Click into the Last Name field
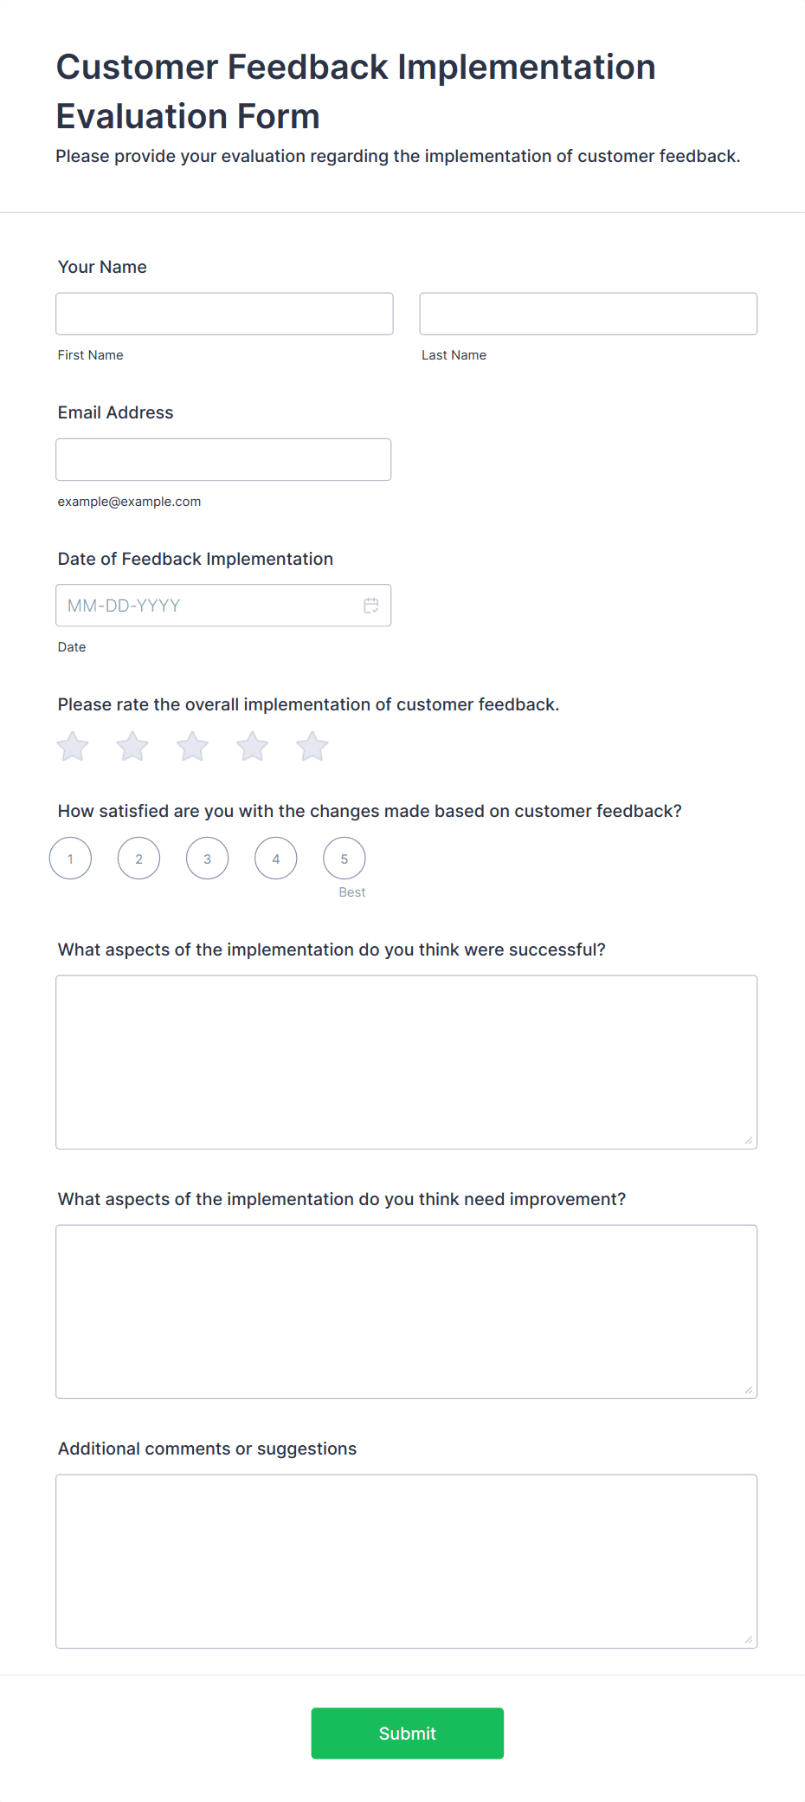 (x=588, y=314)
